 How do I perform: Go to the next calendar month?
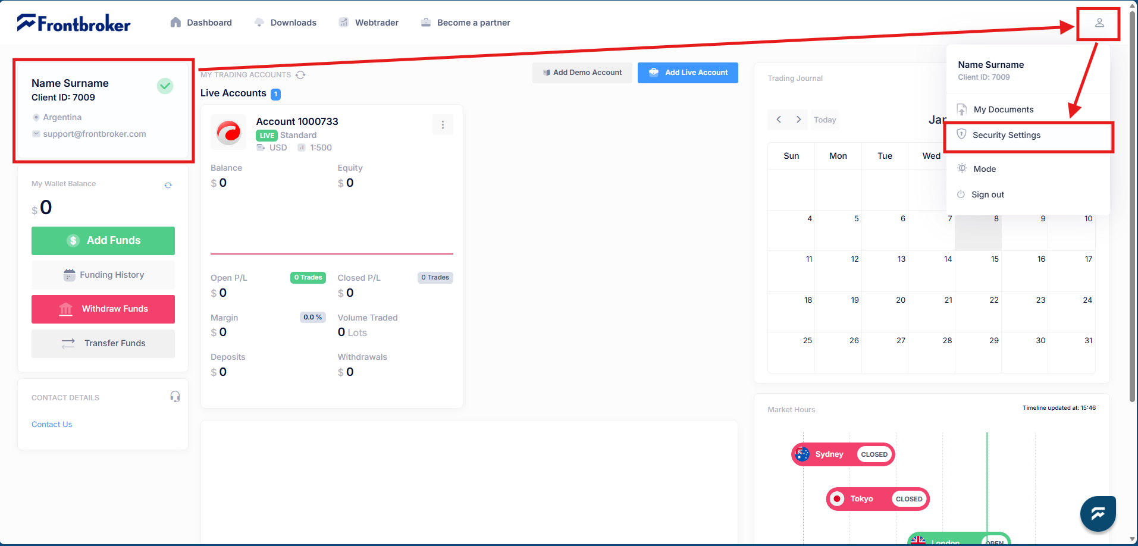click(798, 120)
